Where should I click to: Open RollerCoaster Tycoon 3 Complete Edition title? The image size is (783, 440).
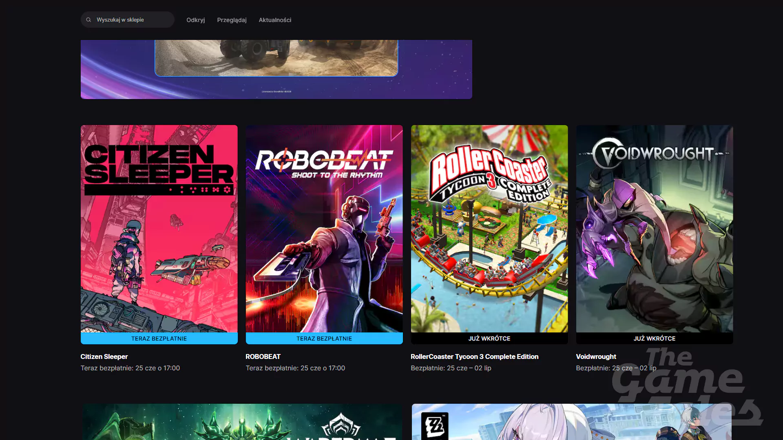pyautogui.click(x=475, y=356)
